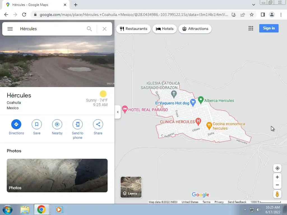The width and height of the screenshot is (287, 215).
Task: Filter map by Restaurants chip
Action: coord(133,29)
